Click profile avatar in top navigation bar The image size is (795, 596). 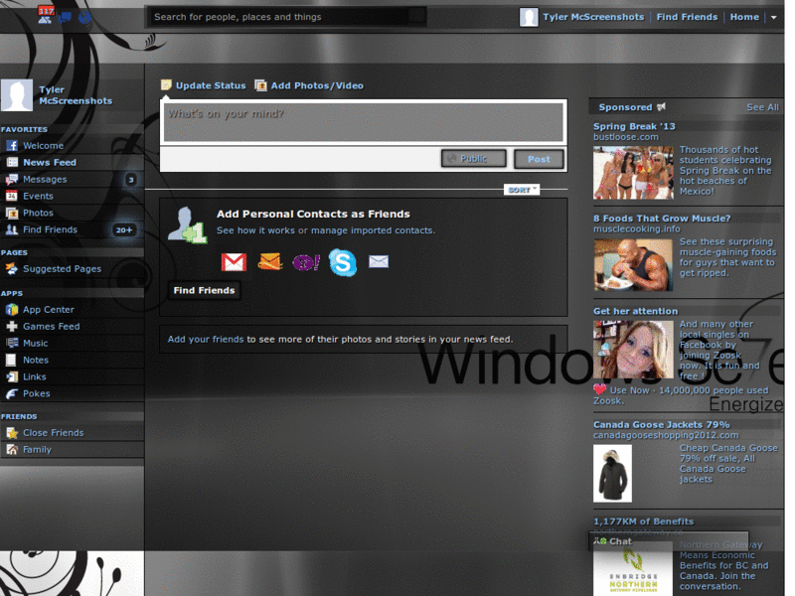tap(529, 17)
